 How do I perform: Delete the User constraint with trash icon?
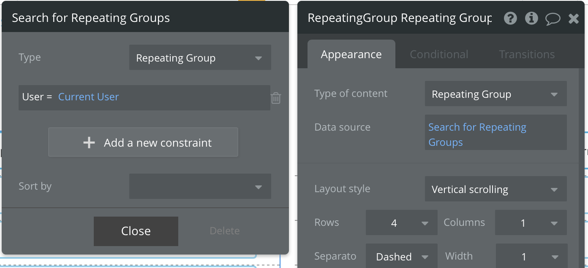click(276, 98)
